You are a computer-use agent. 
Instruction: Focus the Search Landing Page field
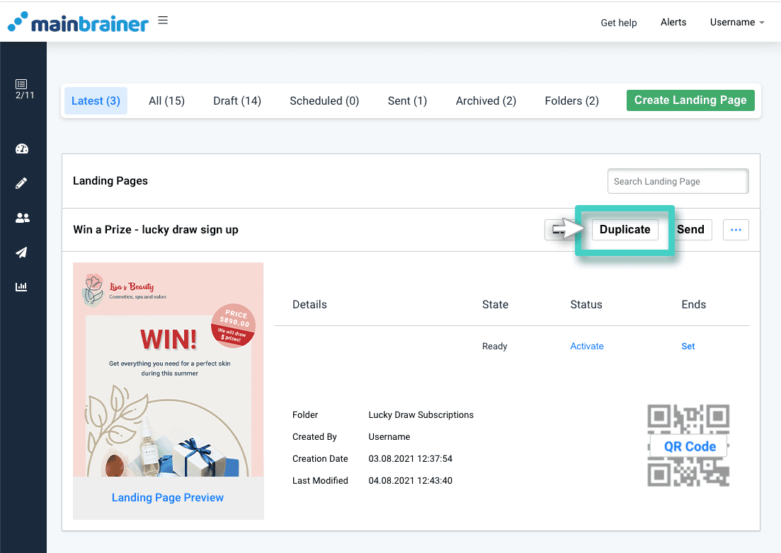click(678, 181)
